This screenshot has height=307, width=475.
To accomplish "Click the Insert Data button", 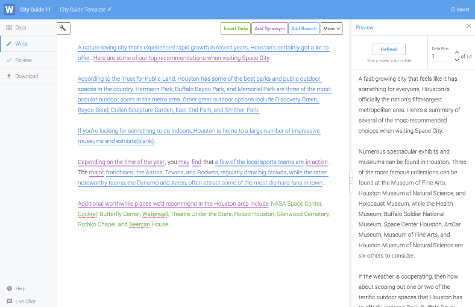I will pos(235,28).
